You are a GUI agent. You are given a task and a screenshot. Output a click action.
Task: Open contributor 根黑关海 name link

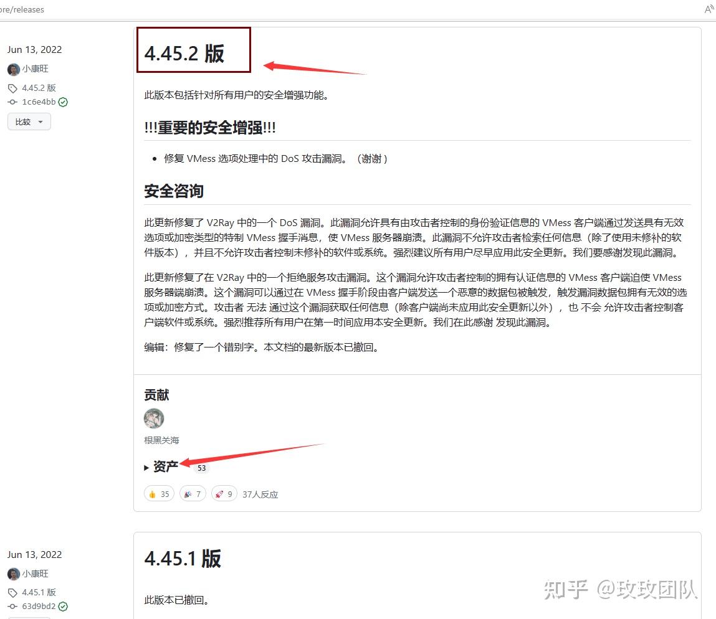click(161, 440)
